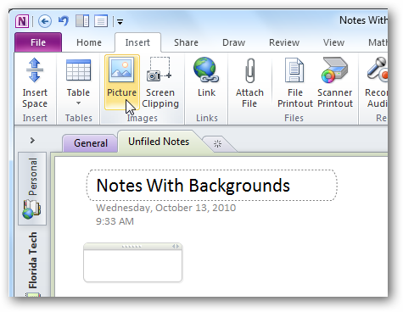Expand the notebook navigation bar chevron

pyautogui.click(x=32, y=141)
